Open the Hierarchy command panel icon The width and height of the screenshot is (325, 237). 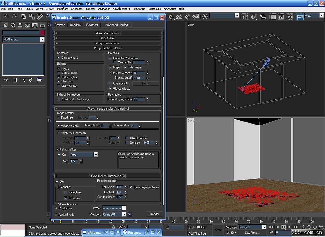[x=20, y=25]
